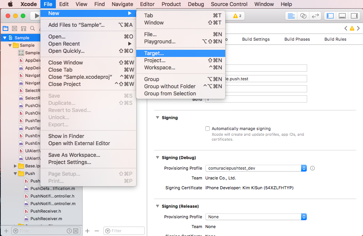Click the yellow warning icon in jump bar
The image size is (363, 236).
pos(352,28)
